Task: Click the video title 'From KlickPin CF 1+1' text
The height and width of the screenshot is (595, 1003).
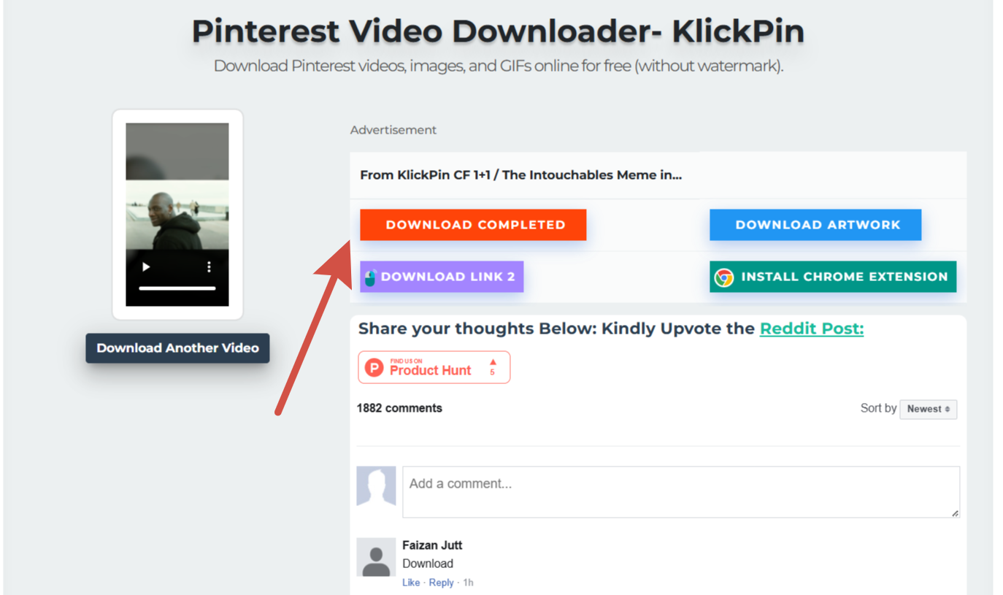Action: pos(521,175)
